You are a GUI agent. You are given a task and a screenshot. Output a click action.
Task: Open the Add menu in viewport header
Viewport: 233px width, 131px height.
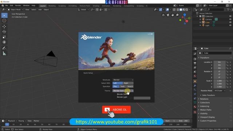40,10
